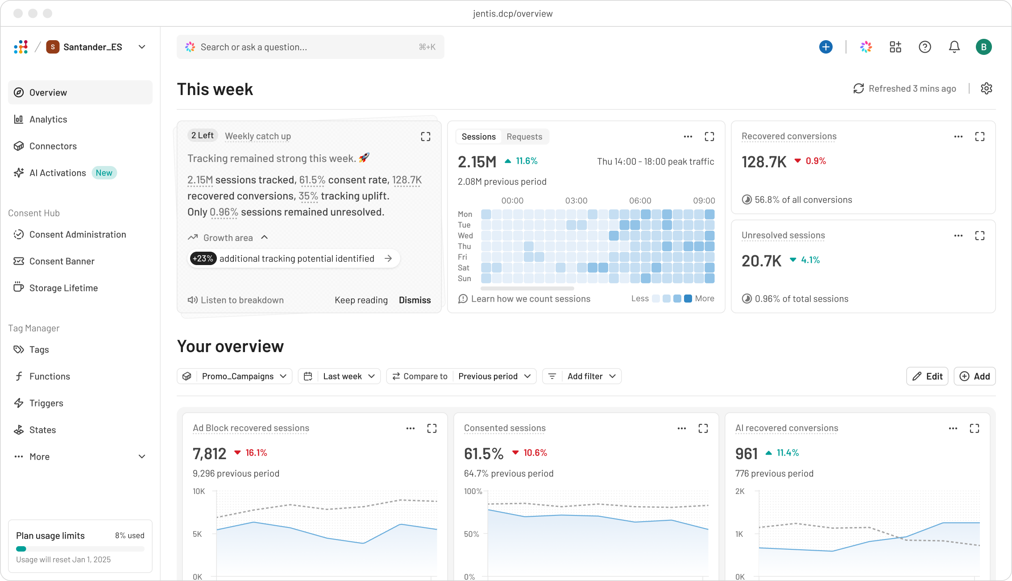Open States in Tag Manager
This screenshot has width=1012, height=581.
click(x=80, y=430)
